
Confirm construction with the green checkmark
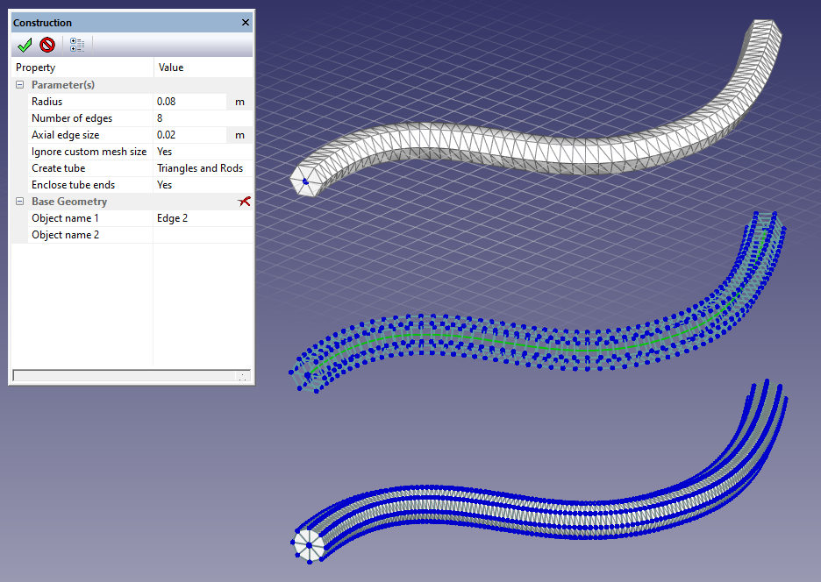[x=25, y=45]
